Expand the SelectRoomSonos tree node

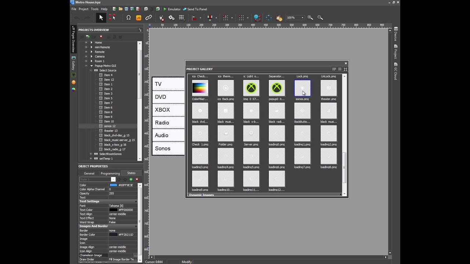[91, 154]
